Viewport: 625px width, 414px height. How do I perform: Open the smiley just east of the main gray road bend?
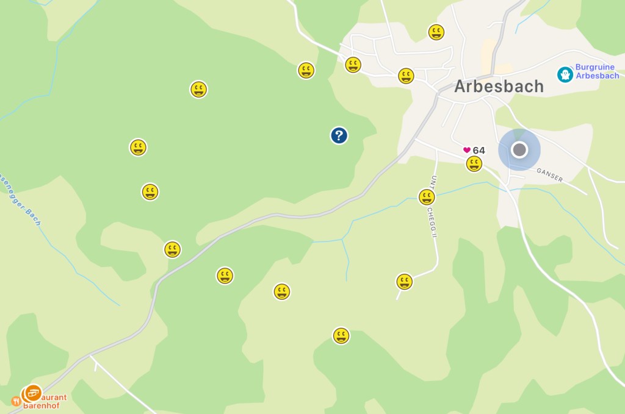pyautogui.click(x=225, y=276)
